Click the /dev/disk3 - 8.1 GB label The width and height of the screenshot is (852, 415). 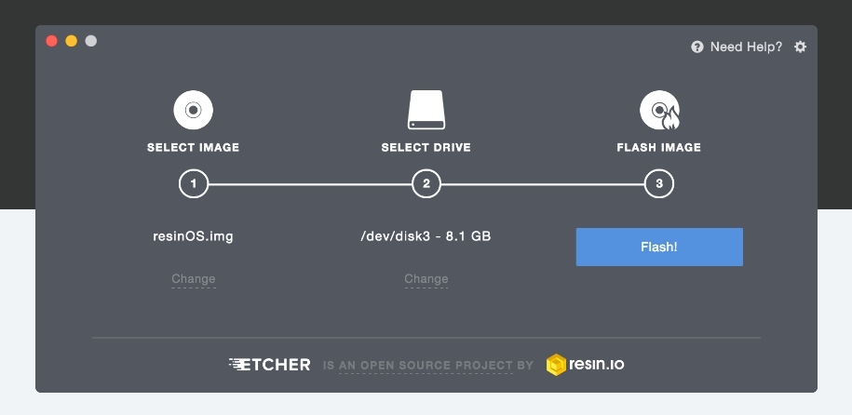pyautogui.click(x=426, y=236)
